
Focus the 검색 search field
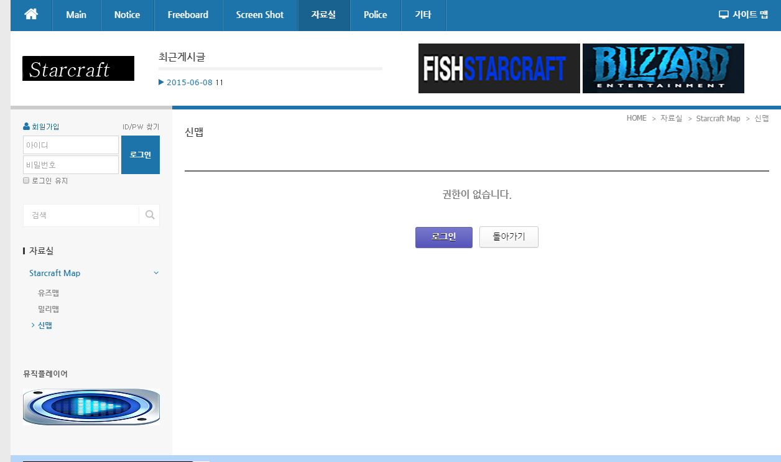pos(81,215)
